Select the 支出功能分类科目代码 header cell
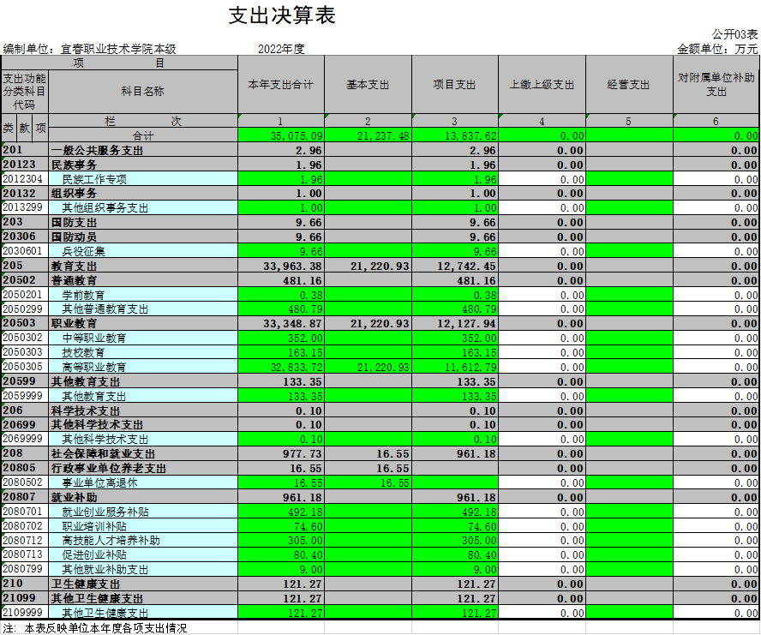 (24, 91)
